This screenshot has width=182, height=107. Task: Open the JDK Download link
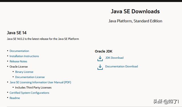pyautogui.click(x=114, y=58)
